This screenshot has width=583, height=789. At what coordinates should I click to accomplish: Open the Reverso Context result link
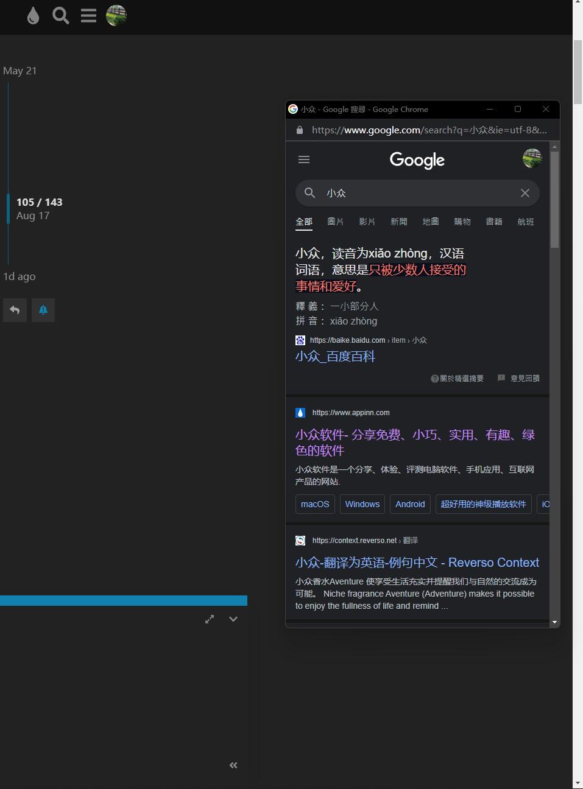click(417, 563)
